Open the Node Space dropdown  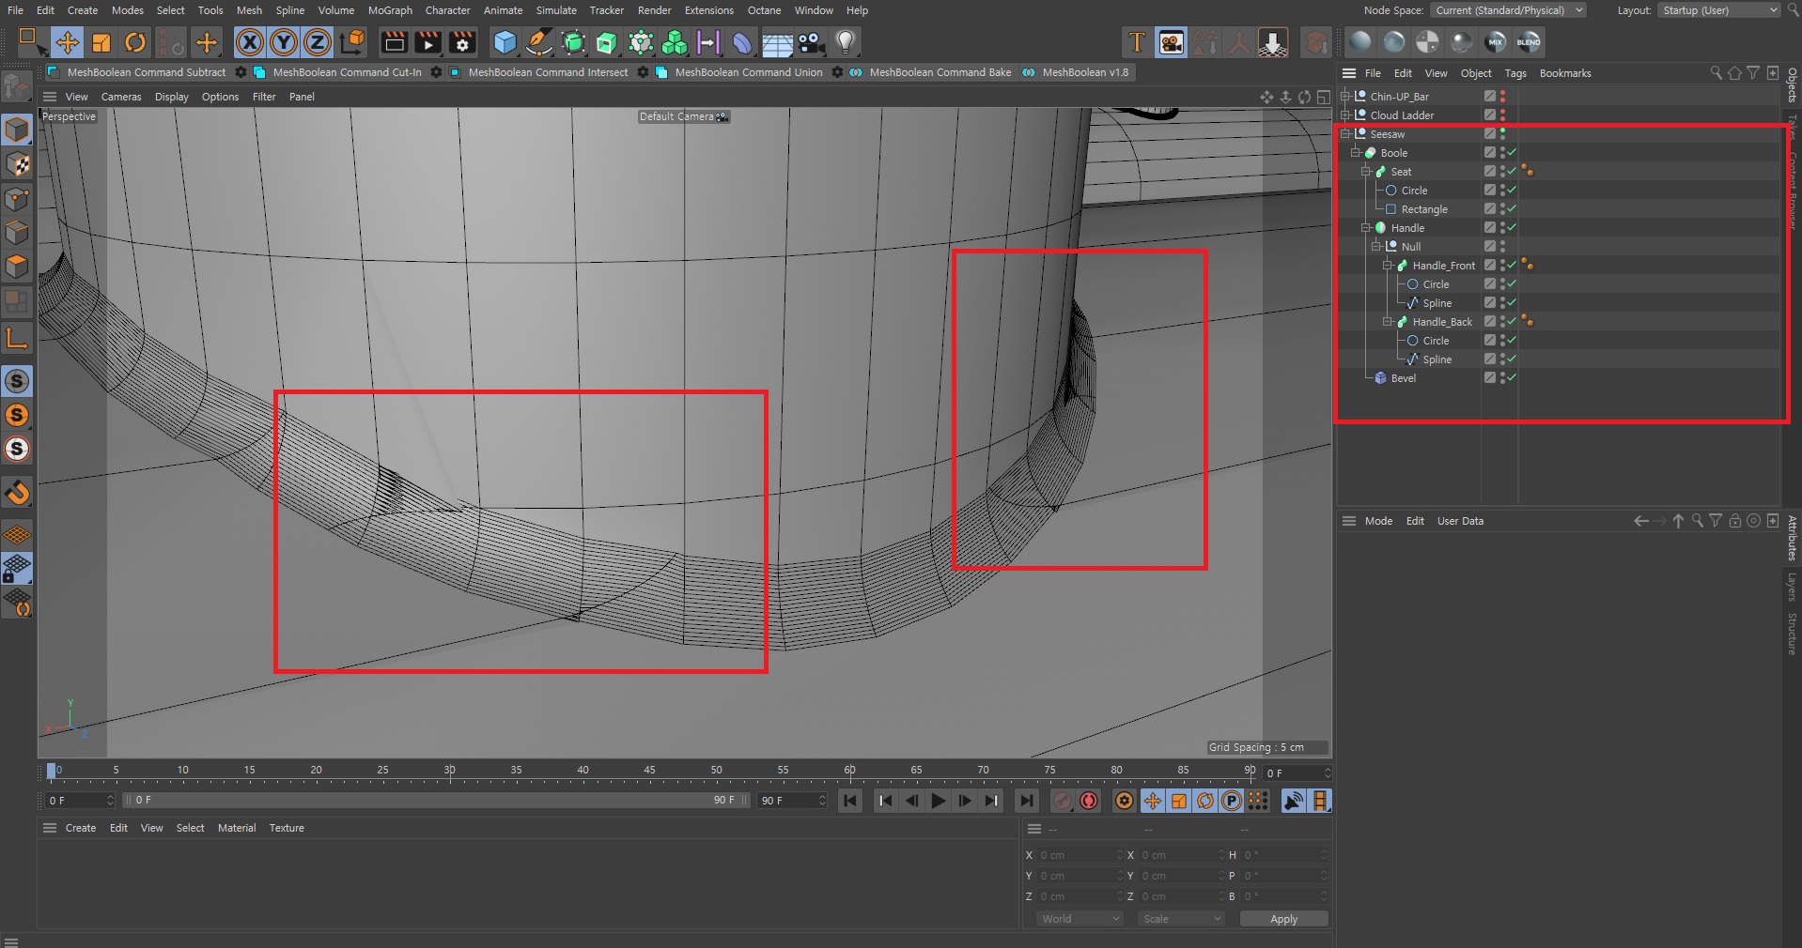(x=1509, y=10)
